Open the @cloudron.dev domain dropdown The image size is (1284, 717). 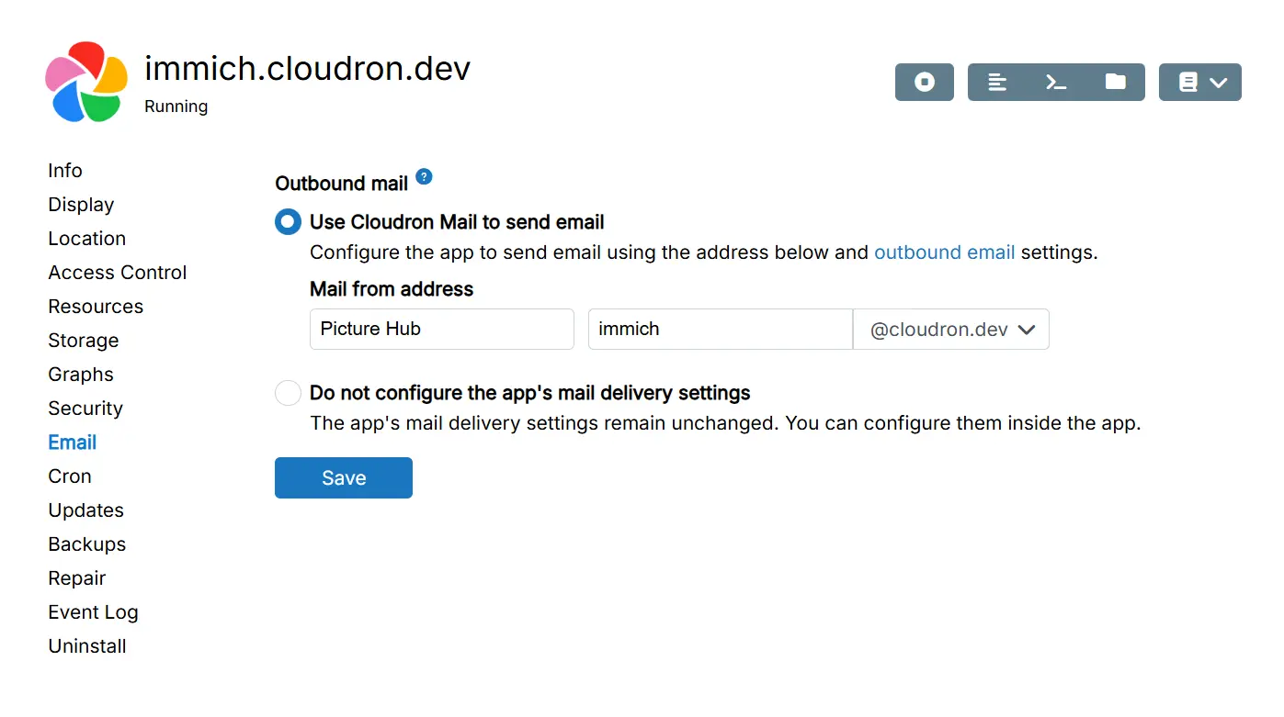pos(951,330)
